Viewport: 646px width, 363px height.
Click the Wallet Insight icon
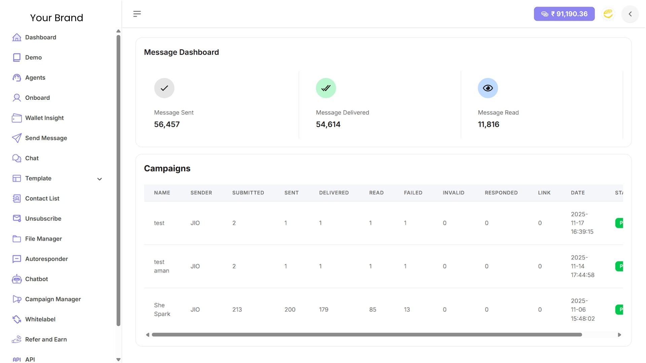(x=16, y=118)
